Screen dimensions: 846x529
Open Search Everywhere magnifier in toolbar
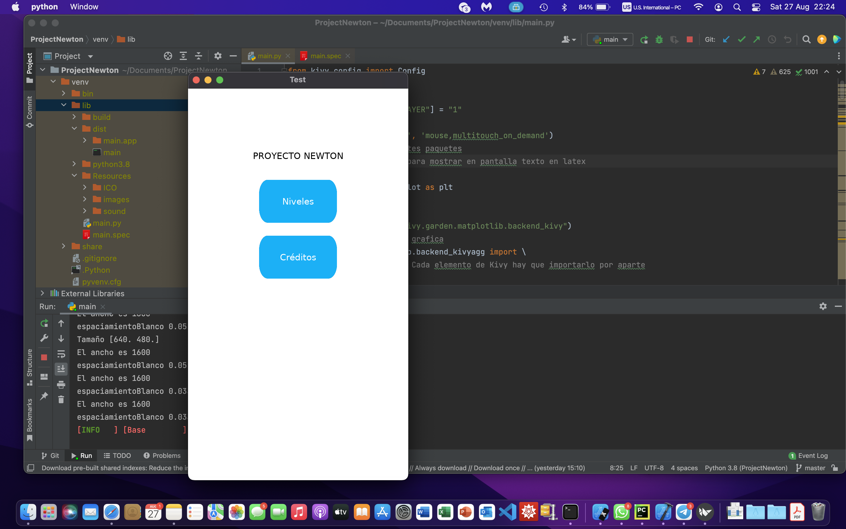[806, 40]
